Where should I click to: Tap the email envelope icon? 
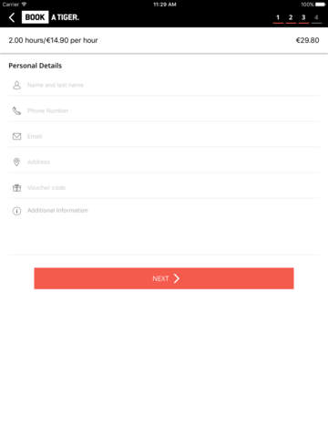pos(16,136)
